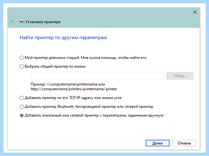Select 'Добавить принтер по его TCP/IP-адресу' option
Screen dimensions: 209x156
(22, 98)
